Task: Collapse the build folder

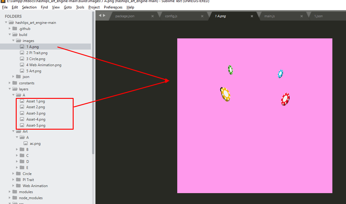Action: pyautogui.click(x=9, y=34)
